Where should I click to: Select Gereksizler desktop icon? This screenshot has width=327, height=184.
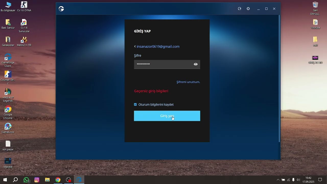(x=8, y=41)
